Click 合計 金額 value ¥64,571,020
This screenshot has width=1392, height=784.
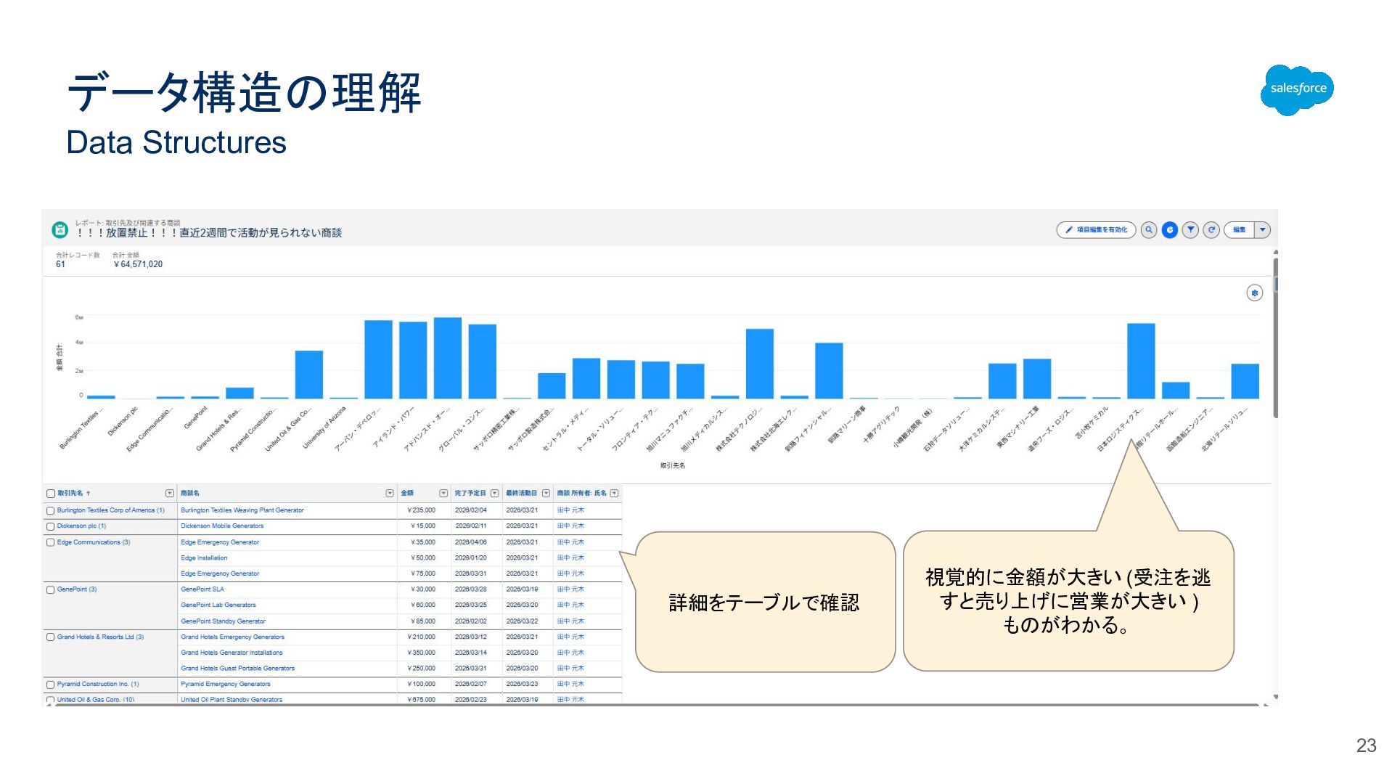[138, 265]
